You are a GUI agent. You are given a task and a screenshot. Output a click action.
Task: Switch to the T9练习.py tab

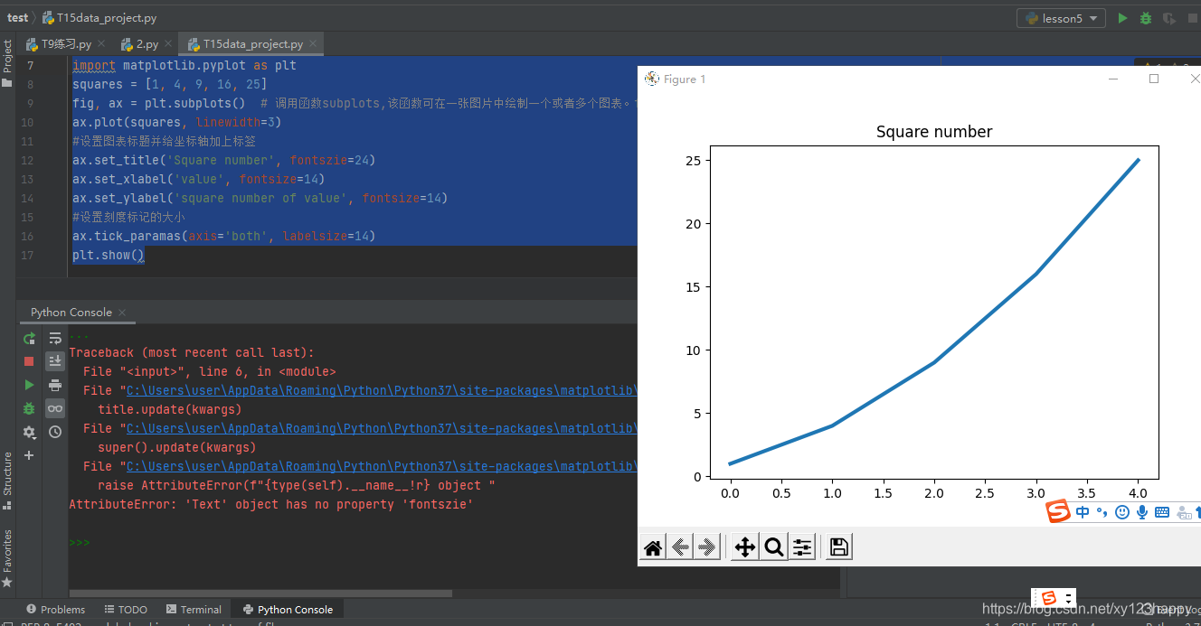pos(59,43)
